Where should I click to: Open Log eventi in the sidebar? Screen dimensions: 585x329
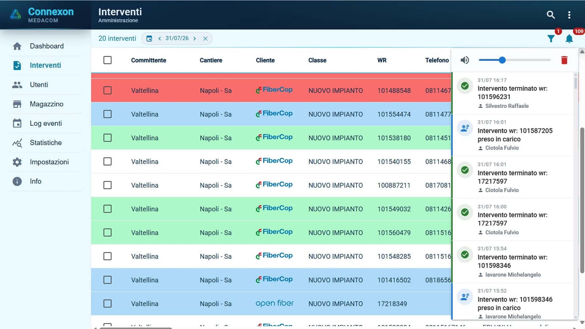pyautogui.click(x=46, y=124)
